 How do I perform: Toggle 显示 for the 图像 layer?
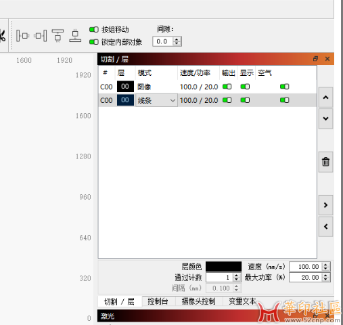click(x=245, y=87)
